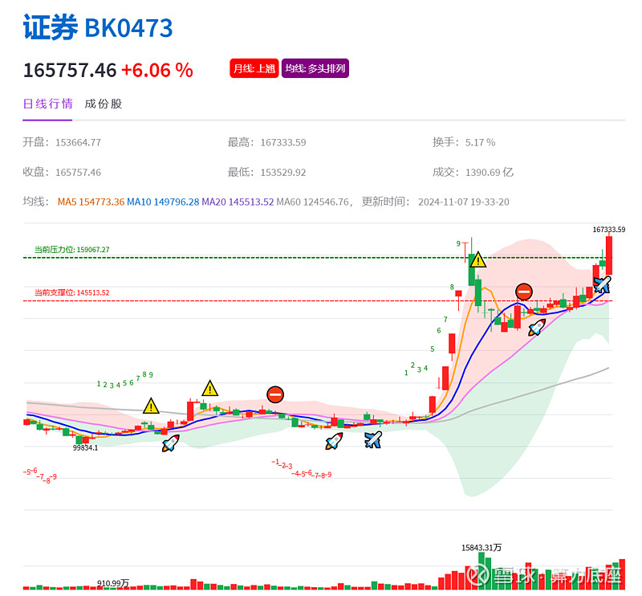The image size is (642, 596).
Task: Click the rocket icon left of the lower airplane
Action: [334, 441]
